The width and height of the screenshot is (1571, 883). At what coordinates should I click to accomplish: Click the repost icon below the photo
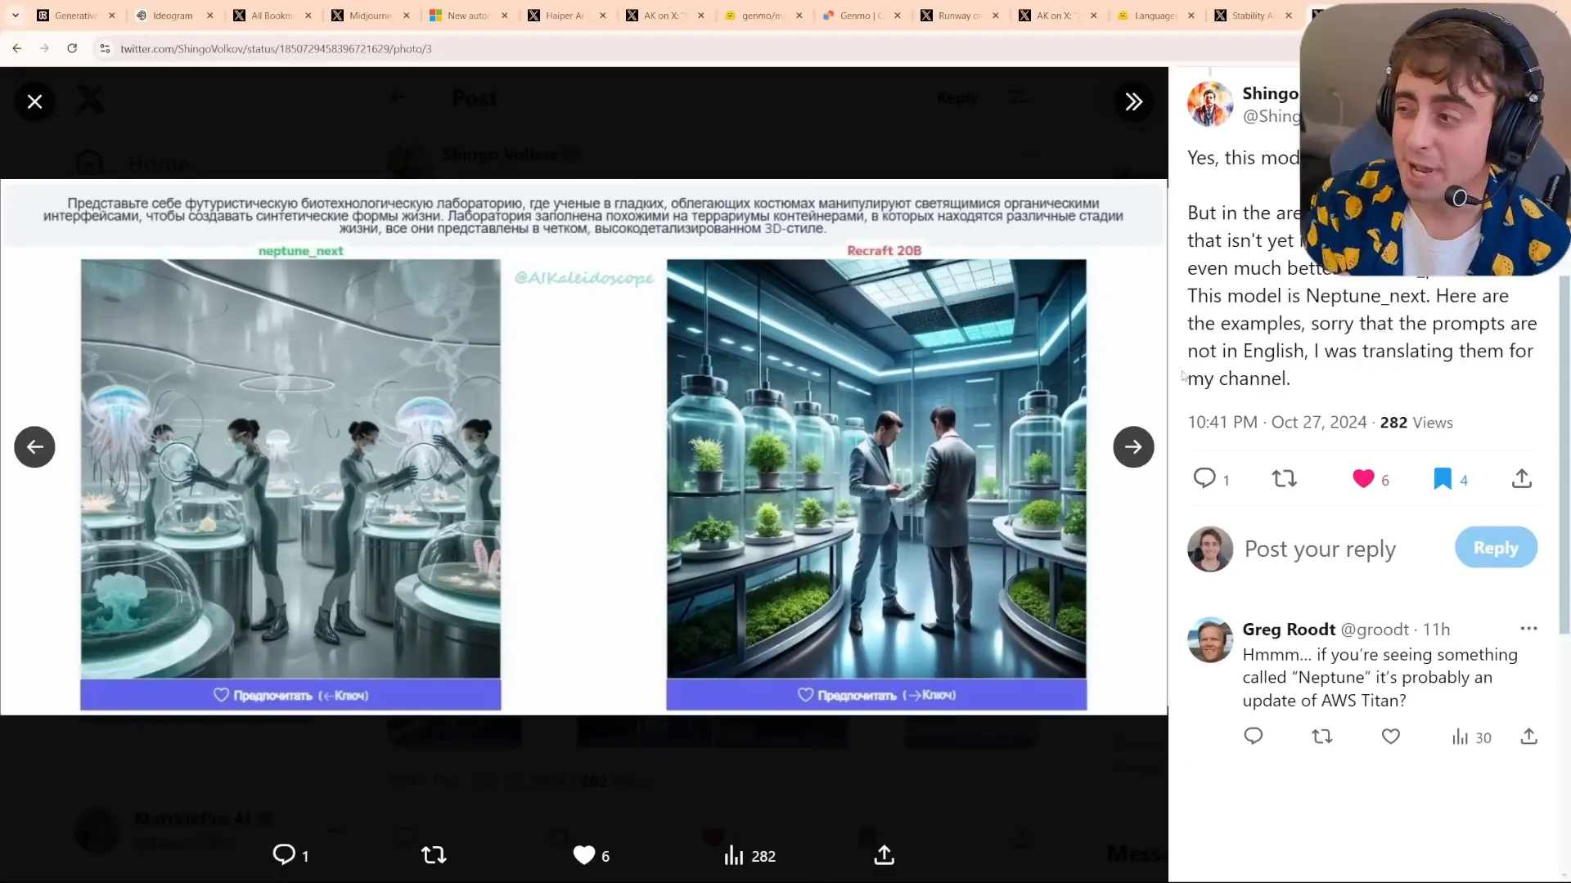point(434,855)
